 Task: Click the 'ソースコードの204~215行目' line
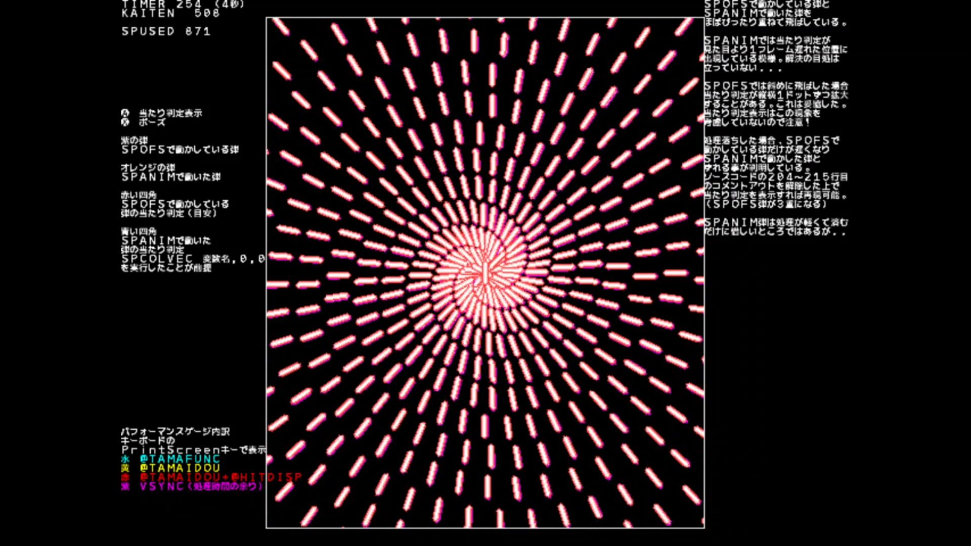(x=777, y=177)
